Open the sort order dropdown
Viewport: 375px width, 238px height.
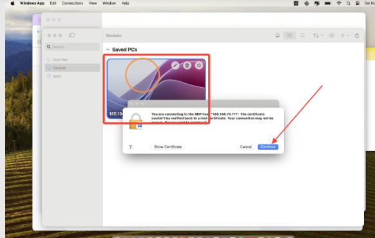pos(318,35)
